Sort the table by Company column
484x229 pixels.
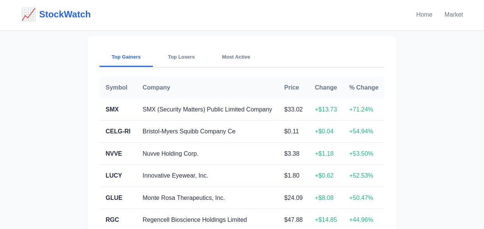[156, 87]
